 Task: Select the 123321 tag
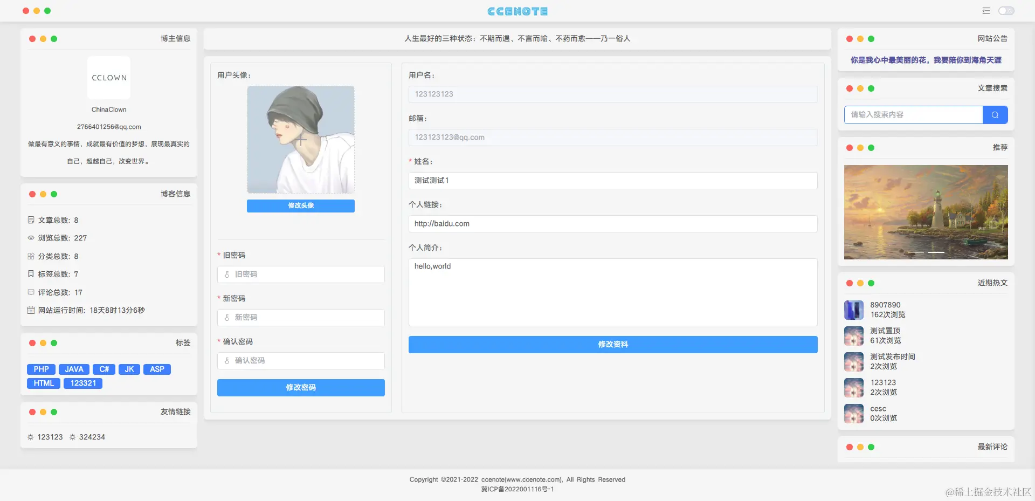click(x=83, y=383)
